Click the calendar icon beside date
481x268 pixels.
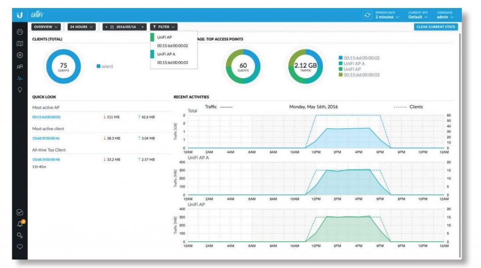tap(112, 27)
